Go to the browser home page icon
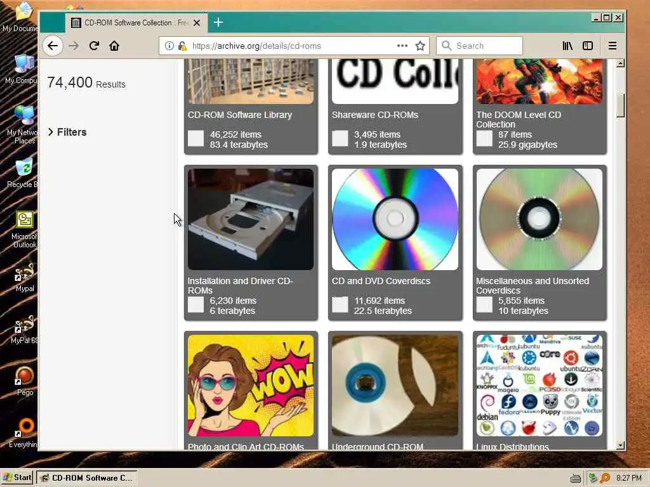650x487 pixels. point(114,46)
